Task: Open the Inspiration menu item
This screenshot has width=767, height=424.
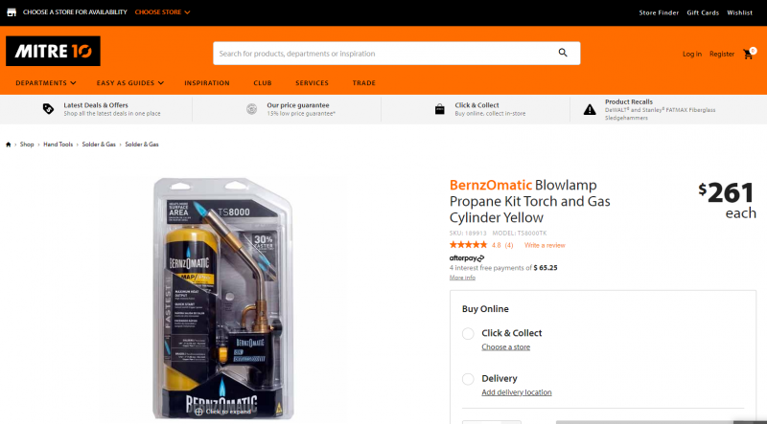Action: click(x=207, y=83)
